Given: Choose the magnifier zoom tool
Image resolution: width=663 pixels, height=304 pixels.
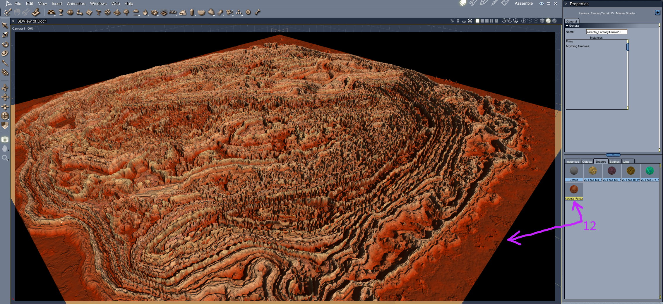Looking at the screenshot, I should pos(5,158).
